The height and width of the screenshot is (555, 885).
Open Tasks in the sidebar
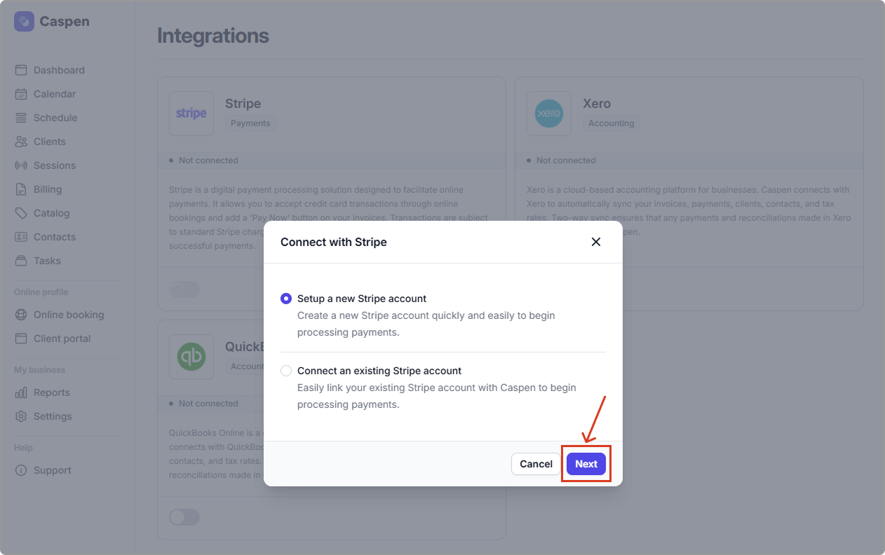point(47,261)
